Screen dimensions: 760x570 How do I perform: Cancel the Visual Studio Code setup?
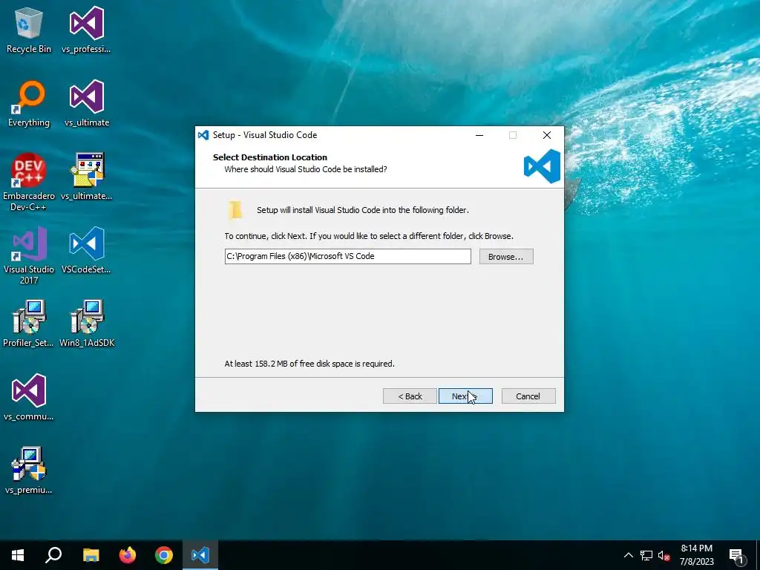coord(528,396)
